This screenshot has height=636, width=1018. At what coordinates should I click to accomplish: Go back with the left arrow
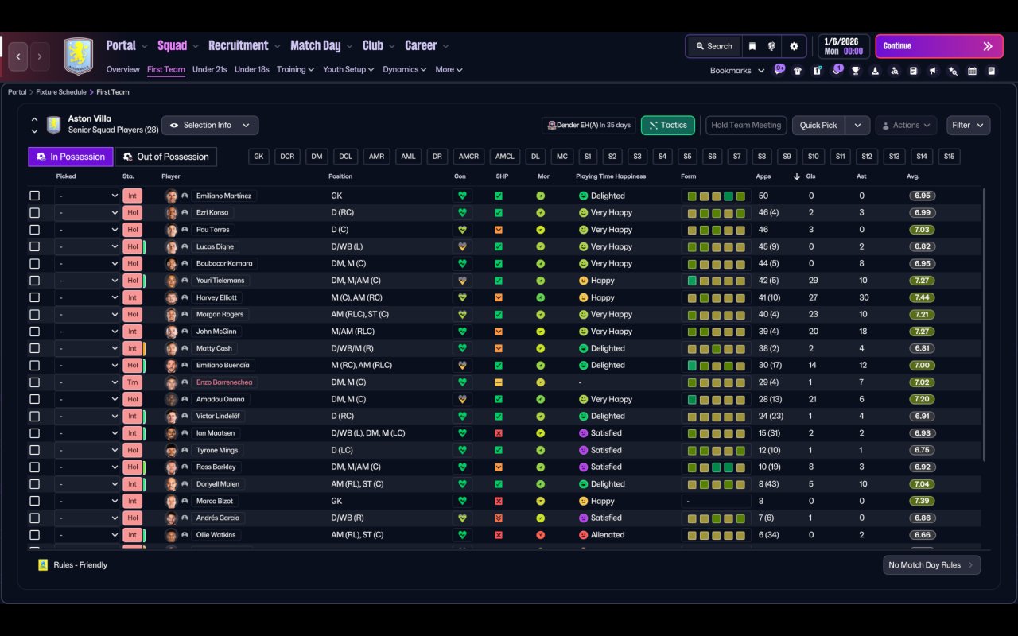coord(18,56)
